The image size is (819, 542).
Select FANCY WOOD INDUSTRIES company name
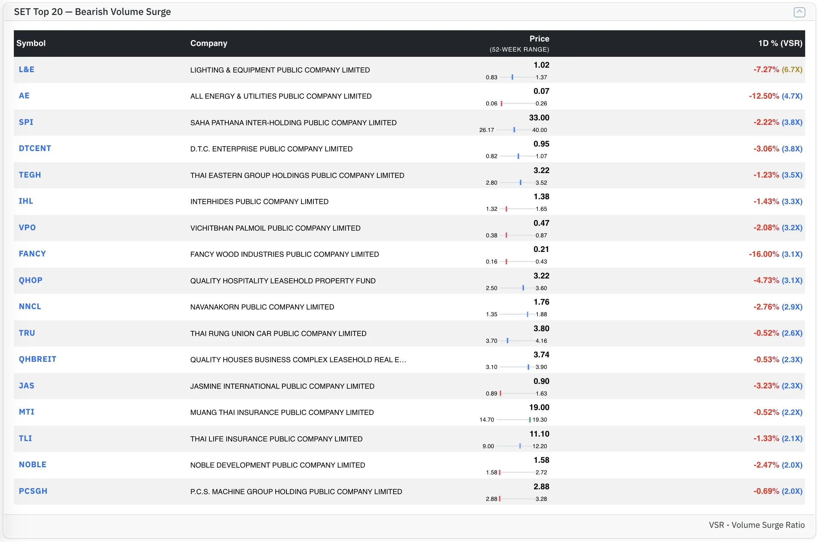click(285, 254)
